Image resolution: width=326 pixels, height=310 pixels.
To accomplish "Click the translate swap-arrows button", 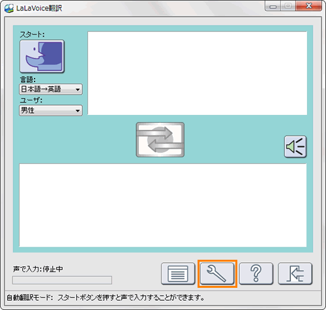I will click(160, 140).
